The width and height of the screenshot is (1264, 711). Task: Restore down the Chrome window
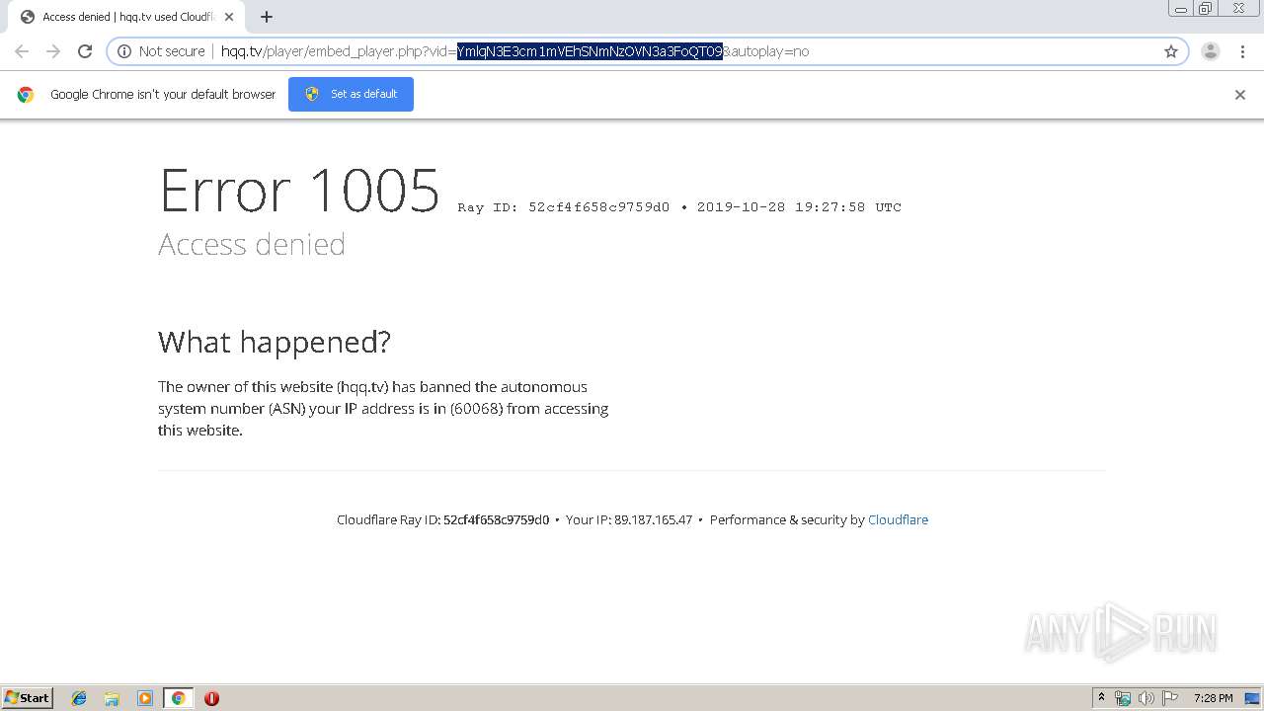click(1206, 9)
